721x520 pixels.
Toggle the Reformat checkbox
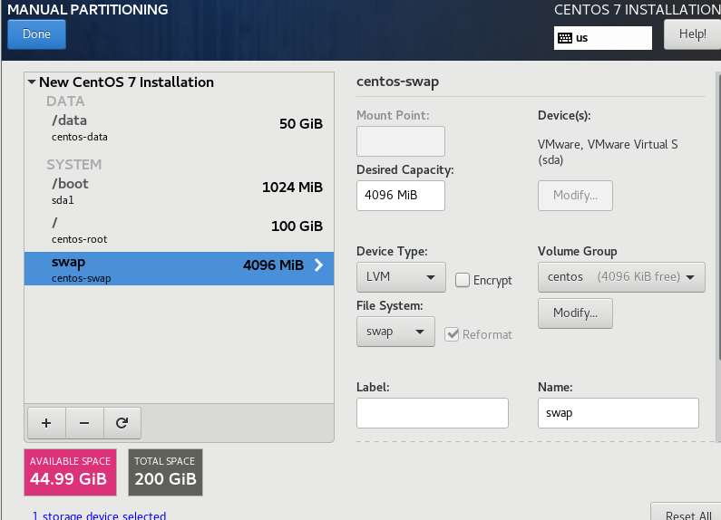point(452,334)
